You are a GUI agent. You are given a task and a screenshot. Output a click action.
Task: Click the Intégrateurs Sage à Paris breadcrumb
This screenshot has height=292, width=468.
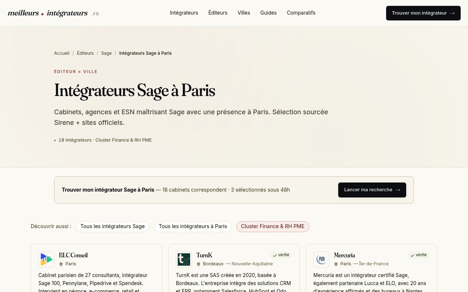146,53
